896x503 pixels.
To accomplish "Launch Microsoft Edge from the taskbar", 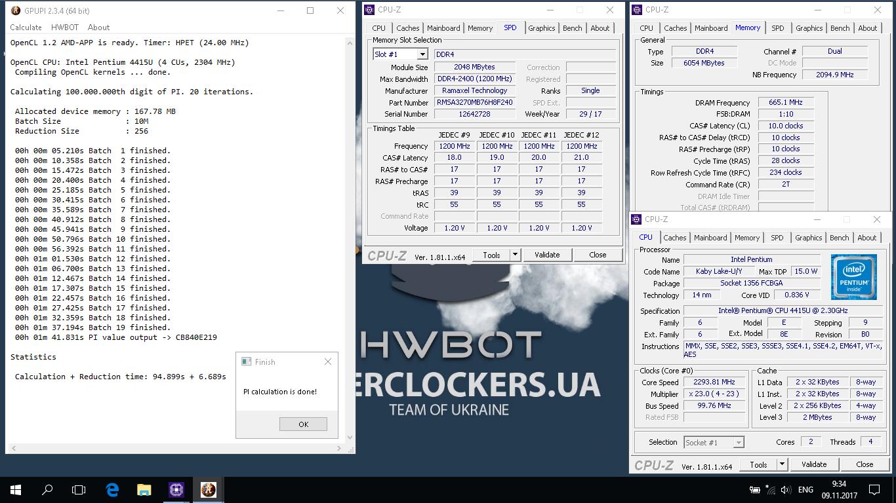I will coord(112,489).
